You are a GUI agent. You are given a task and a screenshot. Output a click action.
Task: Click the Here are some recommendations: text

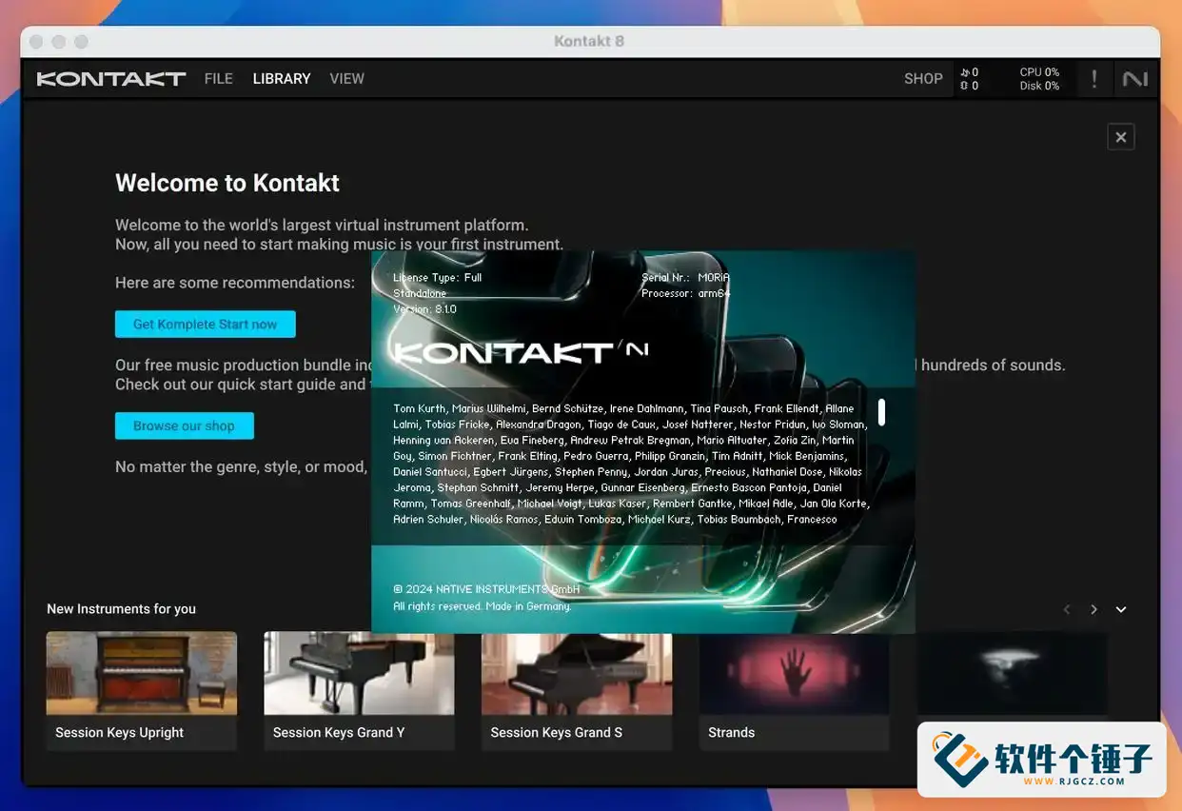[x=235, y=283]
